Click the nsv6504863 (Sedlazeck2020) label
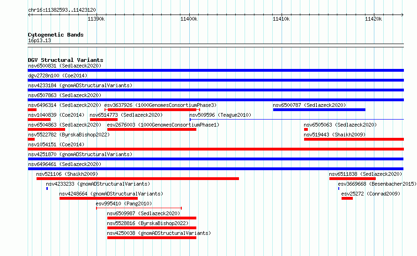Viewport: 417px width, 256px height. (x=65, y=125)
